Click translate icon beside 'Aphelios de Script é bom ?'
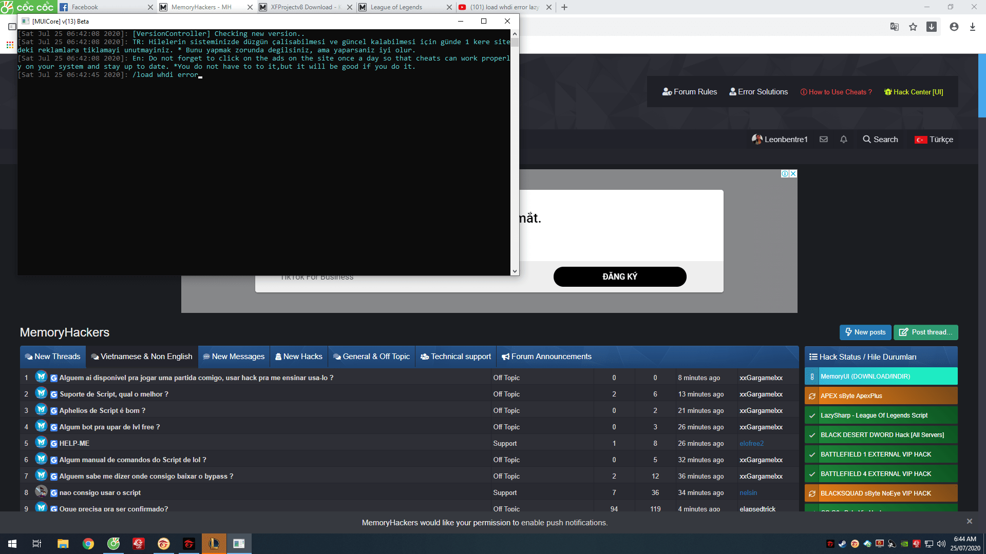Viewport: 986px width, 554px height. coord(54,411)
